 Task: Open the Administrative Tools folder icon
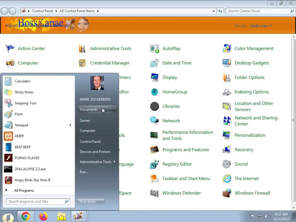tap(82, 49)
